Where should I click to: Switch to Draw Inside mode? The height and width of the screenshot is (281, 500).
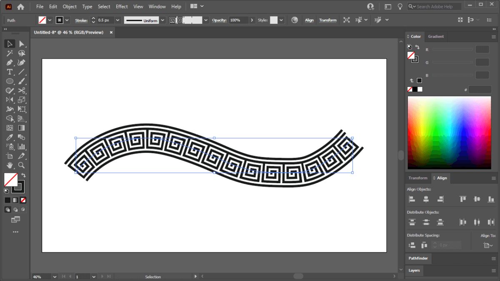(23, 210)
